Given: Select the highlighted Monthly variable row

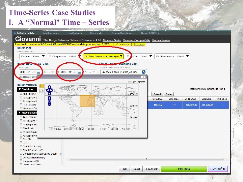Looking at the screenshot, I should 188,105.
